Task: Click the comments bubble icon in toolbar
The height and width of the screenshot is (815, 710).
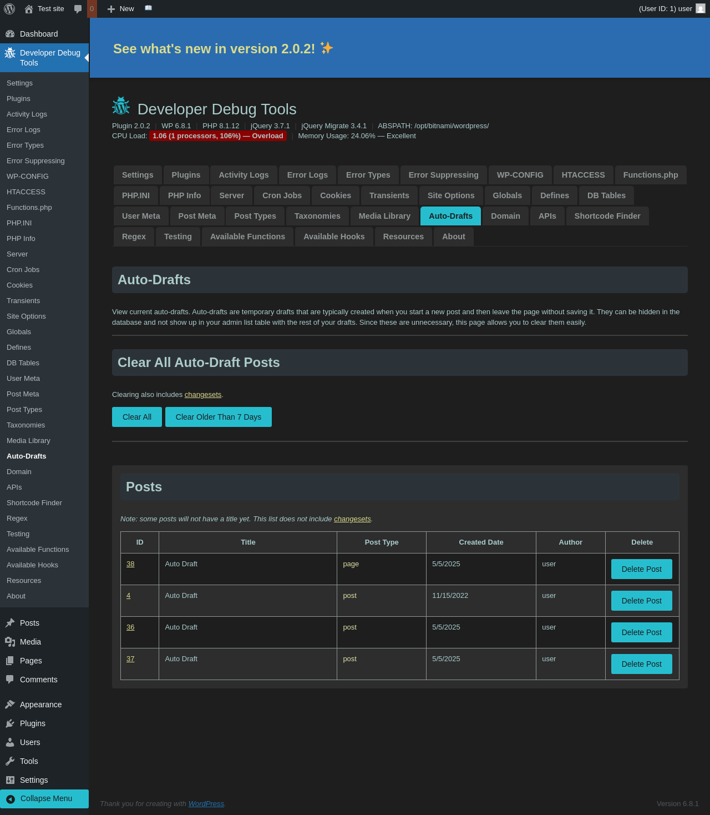Action: (78, 9)
